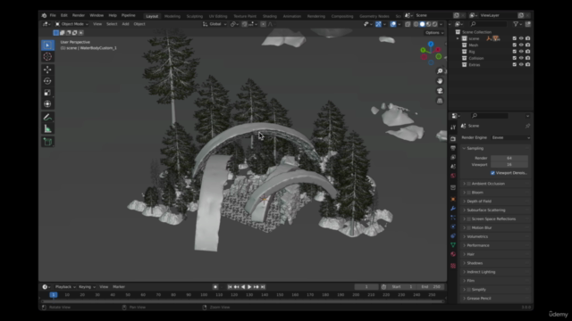Enable Screen Space Reflections checkbox
This screenshot has width=572, height=321.
pyautogui.click(x=468, y=219)
